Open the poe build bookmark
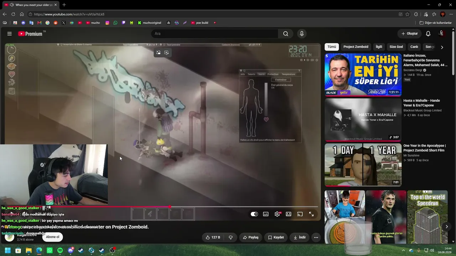This screenshot has width=456, height=256. tap(199, 23)
